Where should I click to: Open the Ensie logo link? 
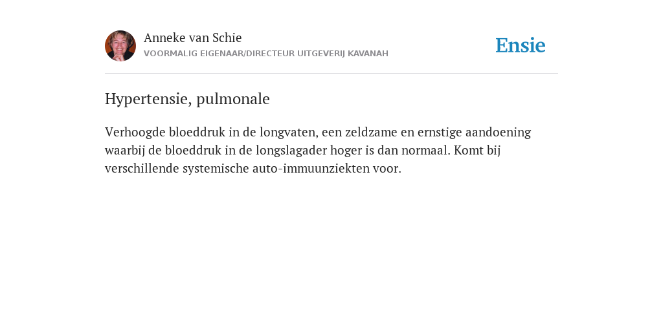[x=521, y=45]
